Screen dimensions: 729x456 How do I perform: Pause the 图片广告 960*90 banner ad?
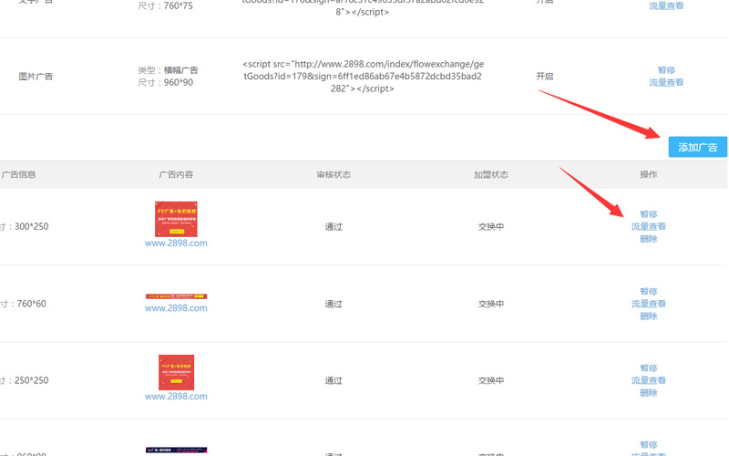point(666,70)
